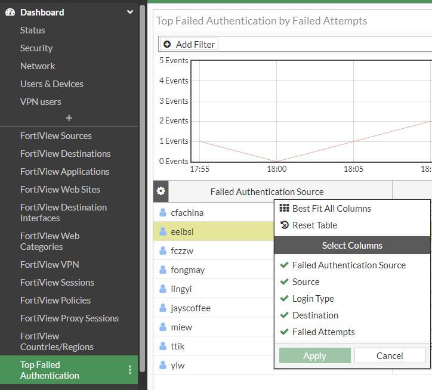Viewport: 432px width, 390px height.
Task: Open FortiView VPN
Action: tap(50, 265)
